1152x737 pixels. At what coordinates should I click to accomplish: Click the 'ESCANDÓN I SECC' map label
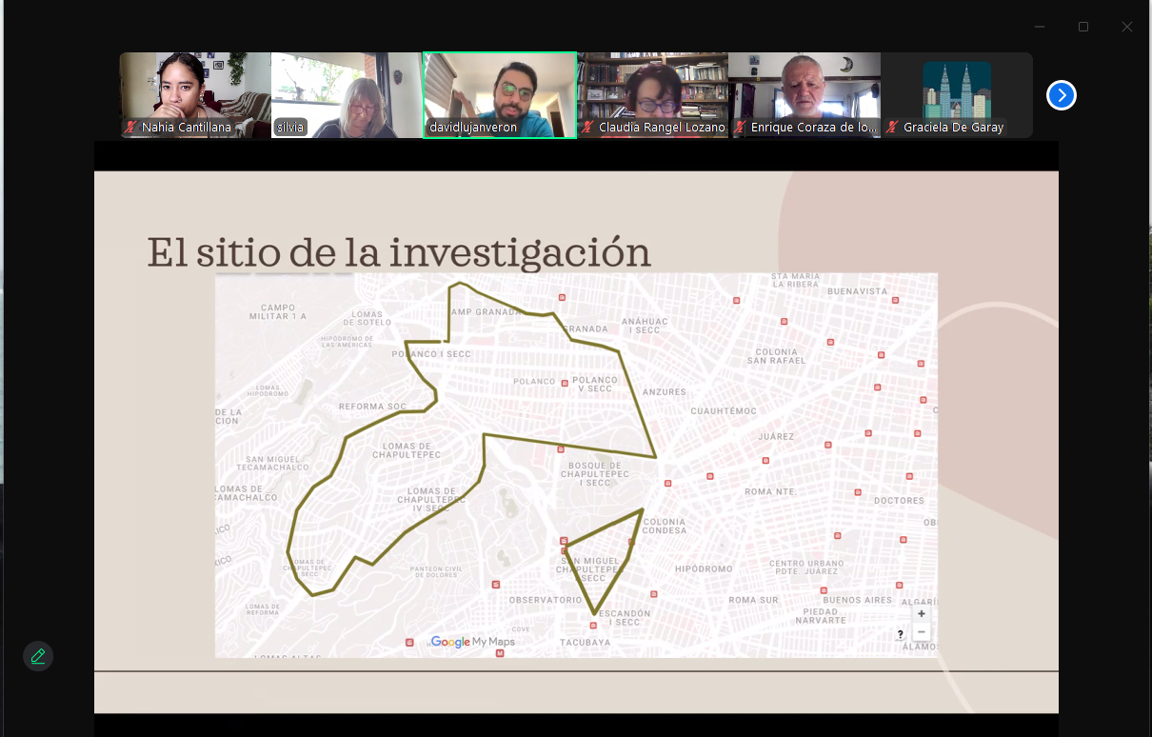pos(625,618)
